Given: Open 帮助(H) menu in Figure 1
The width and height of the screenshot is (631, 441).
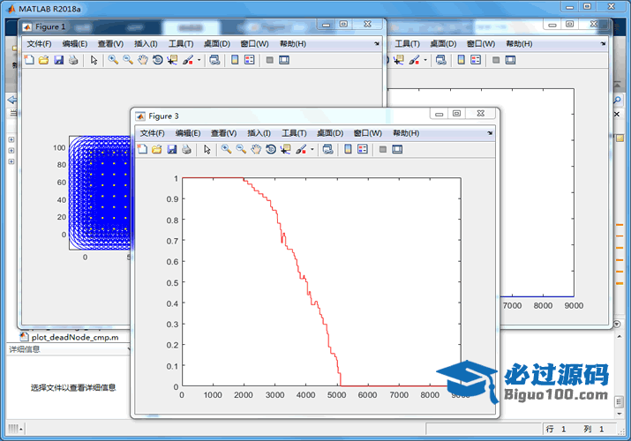Looking at the screenshot, I should tap(293, 44).
